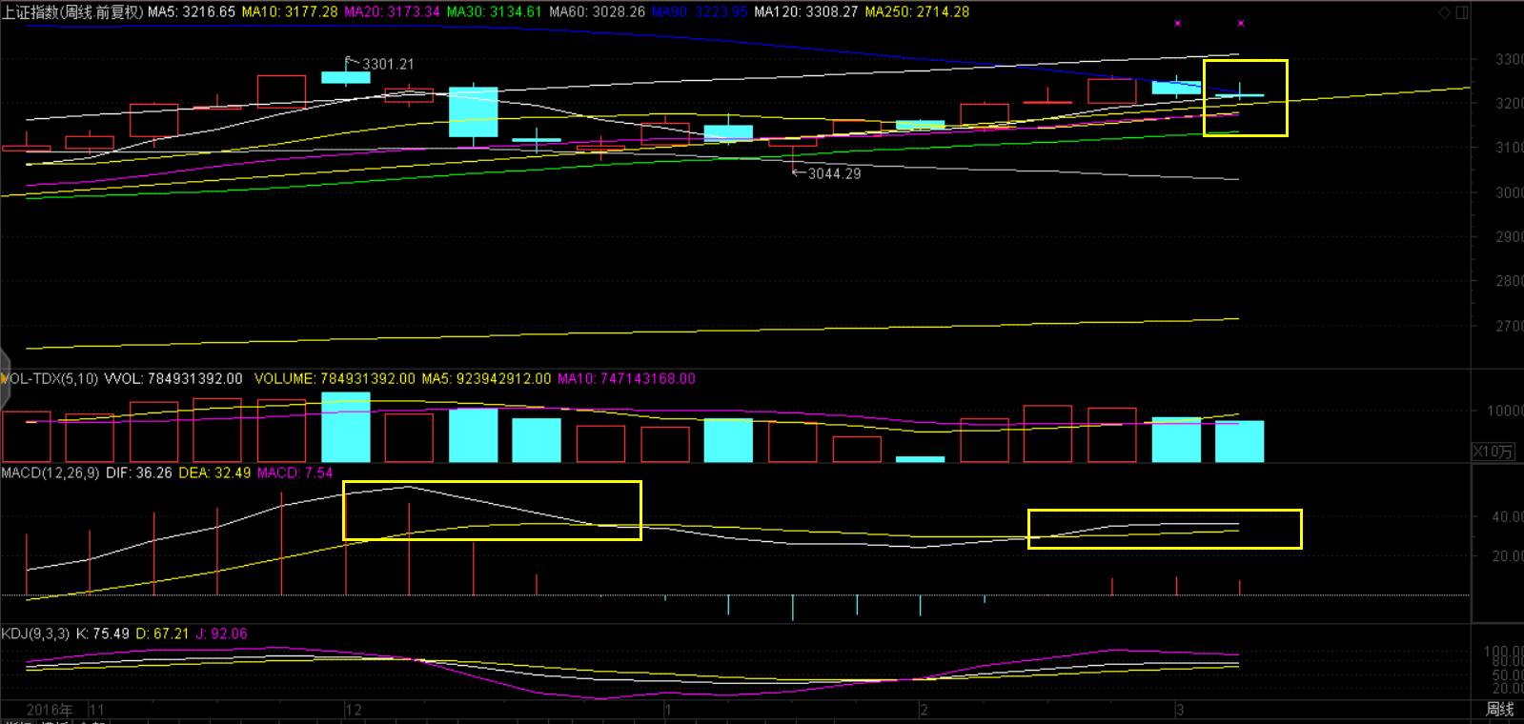This screenshot has width=1524, height=724.
Task: Click the MACD(12,26,9) indicator label
Action: (x=51, y=473)
